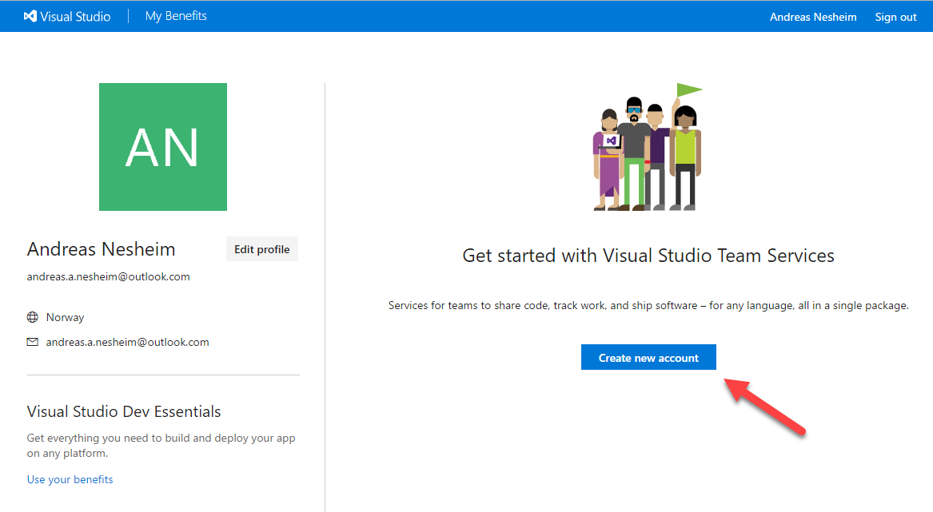Open the My Benefits header tab

click(176, 16)
